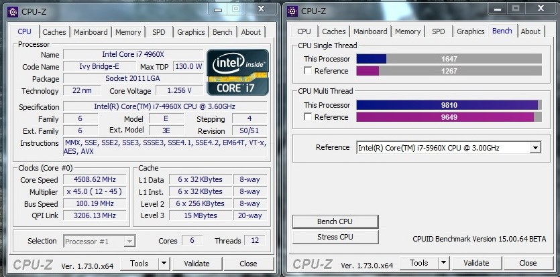Screen dimensions: 560x277
Task: Click the Revision value S0/S1
Action: point(249,130)
